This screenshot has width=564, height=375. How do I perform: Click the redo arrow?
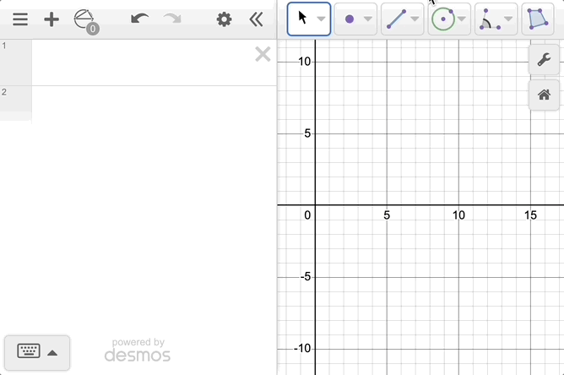coord(172,19)
